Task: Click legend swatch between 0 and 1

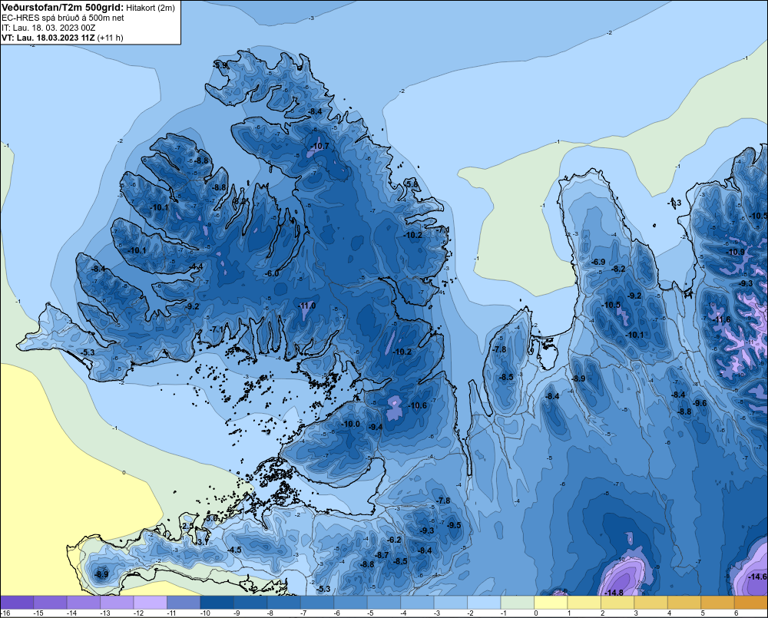Action: click(551, 603)
